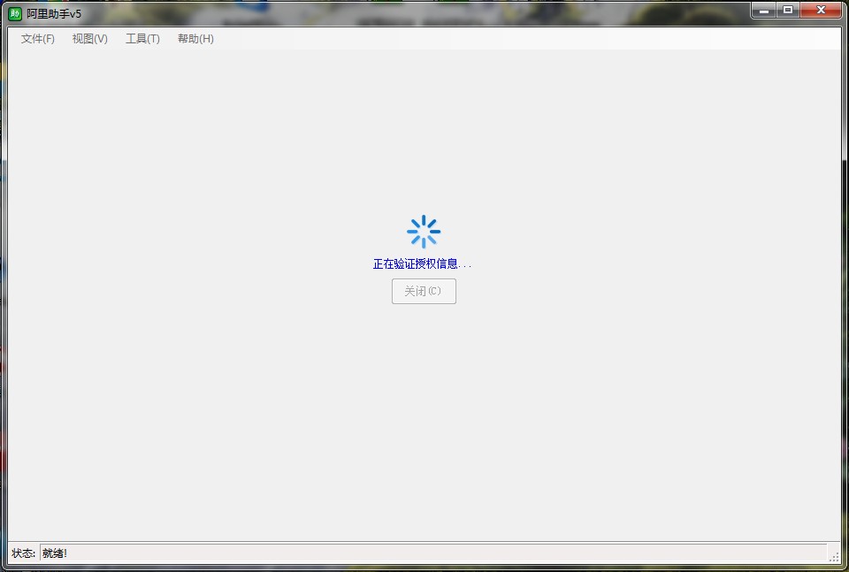Click the resize grip at bottom-right corner

pyautogui.click(x=836, y=556)
